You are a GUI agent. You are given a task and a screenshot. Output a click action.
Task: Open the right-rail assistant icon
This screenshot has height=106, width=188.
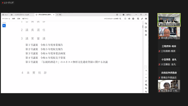[x=146, y=35]
